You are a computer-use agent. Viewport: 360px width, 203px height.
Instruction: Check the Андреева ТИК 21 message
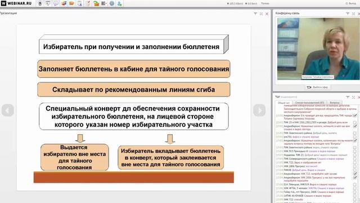(355, 155)
